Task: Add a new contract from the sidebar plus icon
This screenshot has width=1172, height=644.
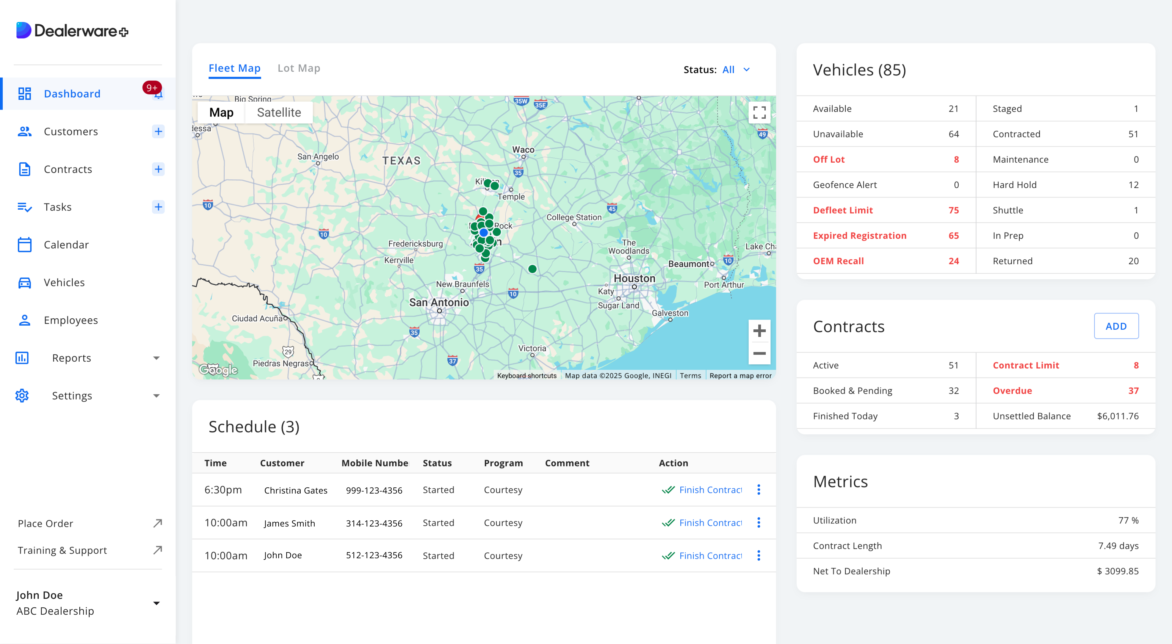Action: (x=158, y=169)
